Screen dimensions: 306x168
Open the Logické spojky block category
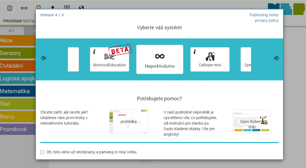pos(18,78)
